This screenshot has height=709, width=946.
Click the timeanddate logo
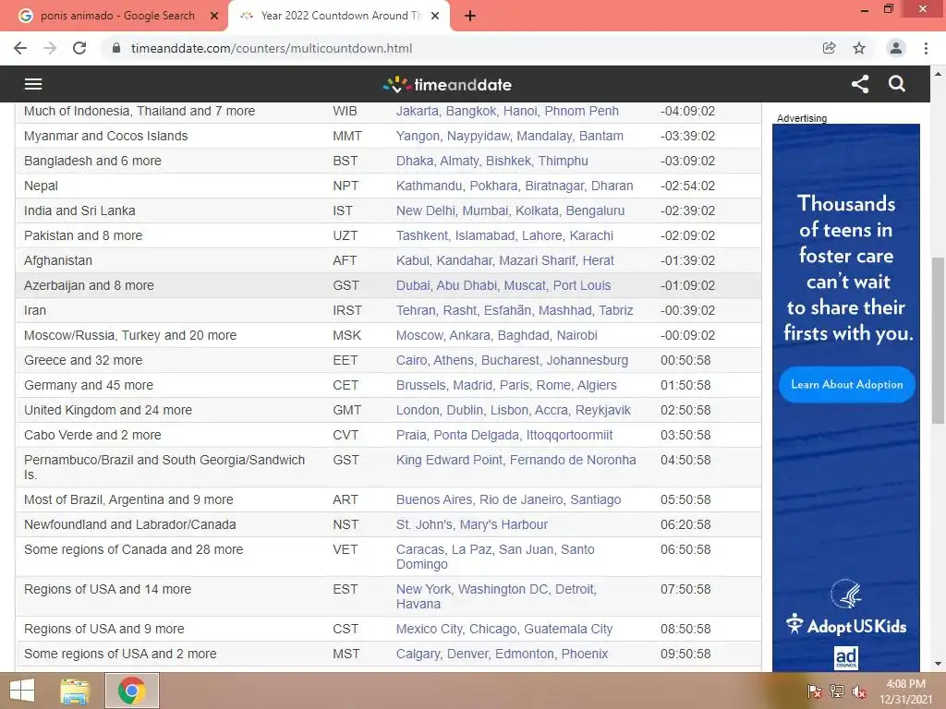[x=447, y=84]
